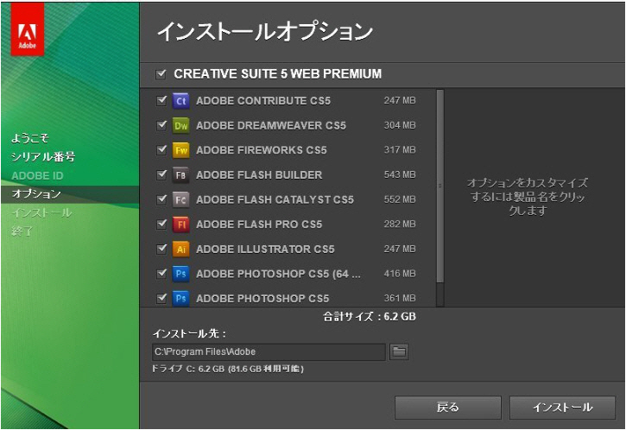Screen dimensions: 626x430
Task: Click the 552 MB size value
Action: [400, 199]
